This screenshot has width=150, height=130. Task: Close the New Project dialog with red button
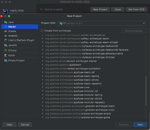(x=1, y=16)
